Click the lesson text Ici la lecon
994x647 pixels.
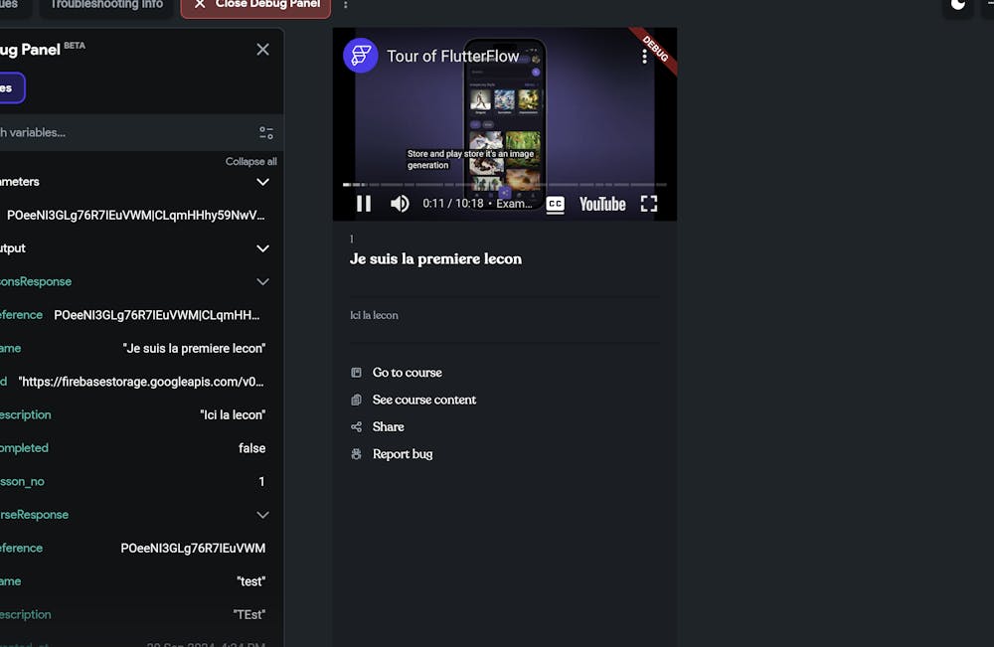(x=374, y=316)
